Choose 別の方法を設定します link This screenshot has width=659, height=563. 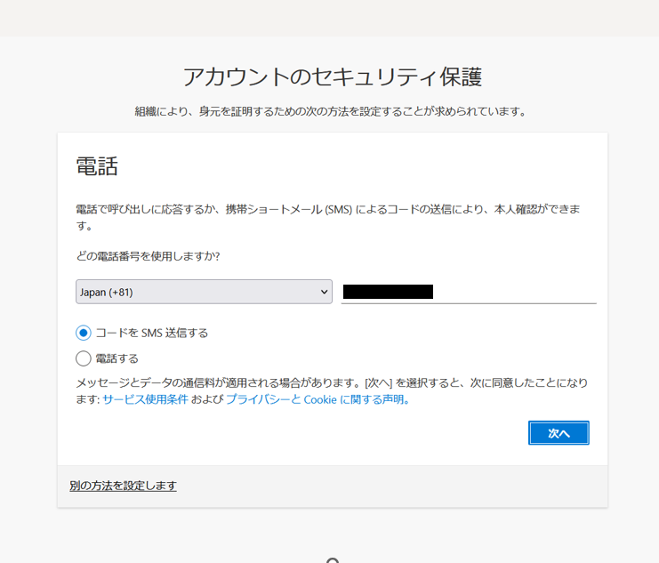point(123,486)
